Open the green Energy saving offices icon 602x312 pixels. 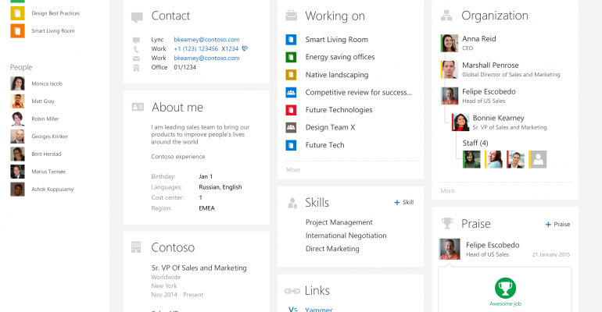click(291, 57)
